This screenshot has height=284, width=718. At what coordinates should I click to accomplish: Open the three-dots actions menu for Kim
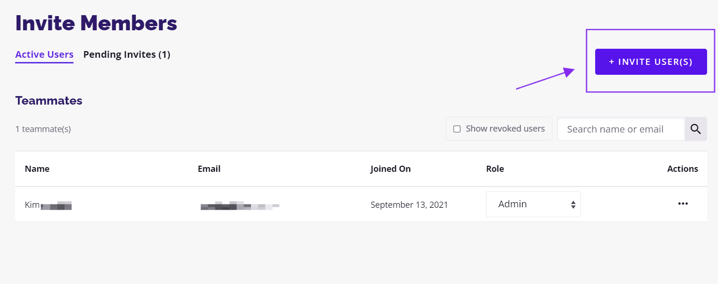683,204
